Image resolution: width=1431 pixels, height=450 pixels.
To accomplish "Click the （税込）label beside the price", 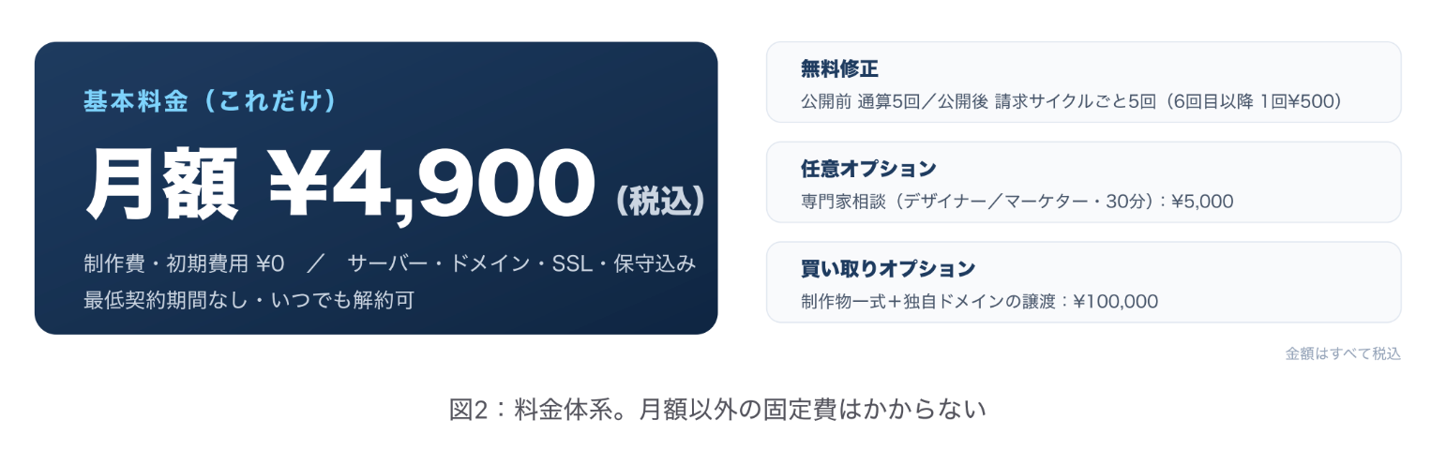I will click(660, 199).
